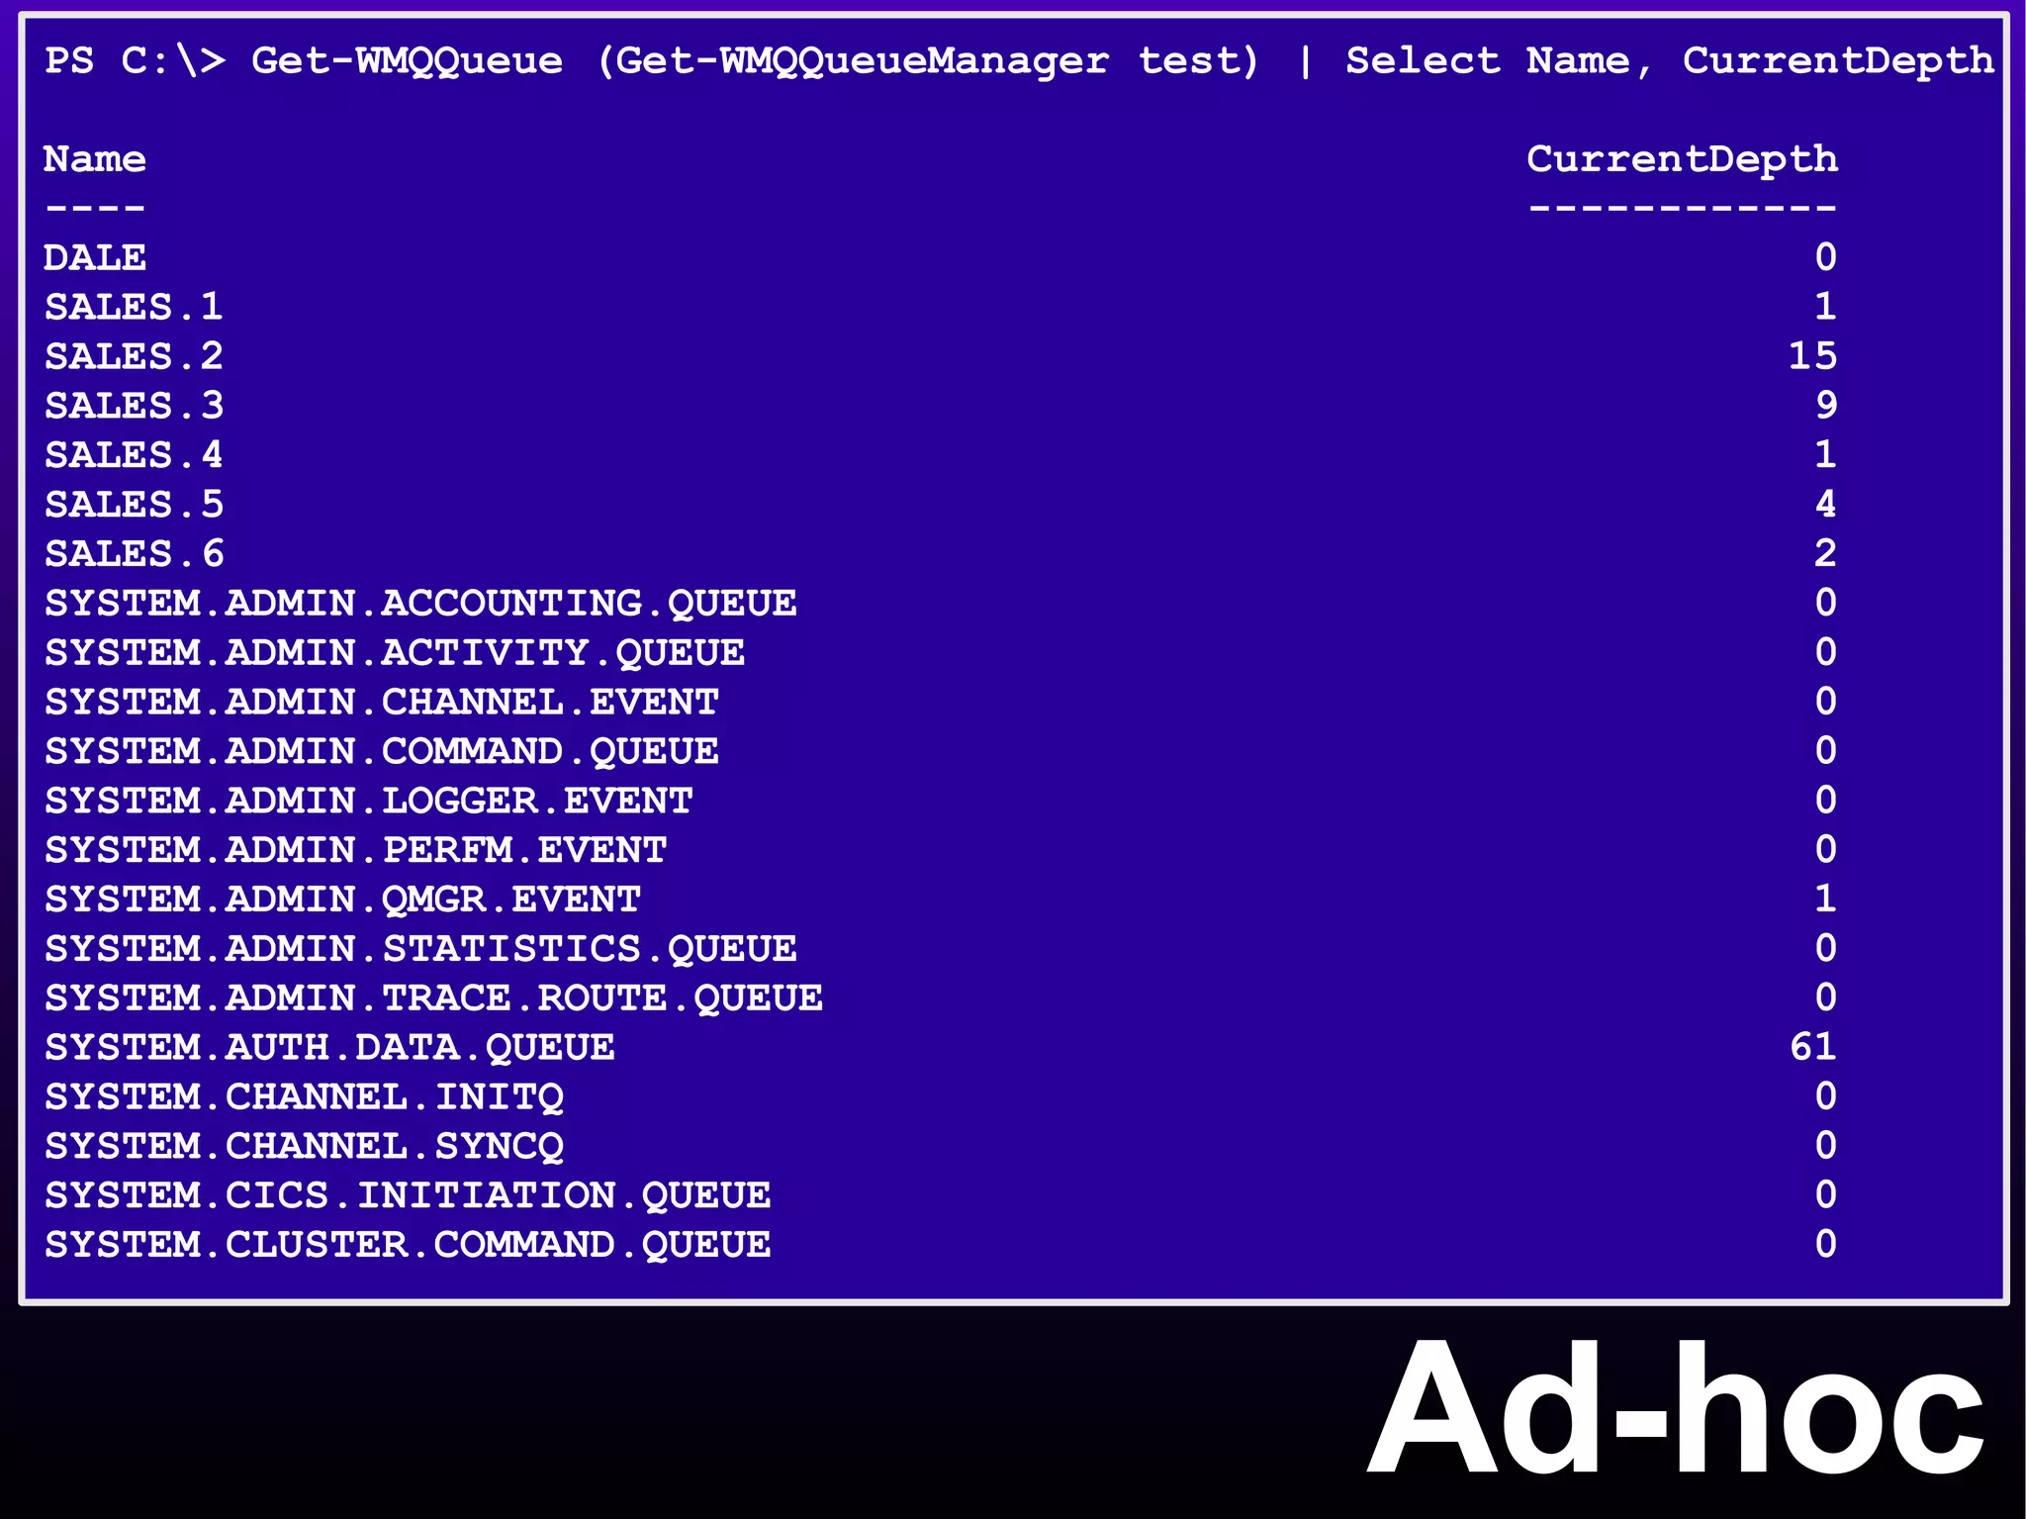Click the SALES.2 queue name
2026x1519 pixels.
pyautogui.click(x=134, y=357)
